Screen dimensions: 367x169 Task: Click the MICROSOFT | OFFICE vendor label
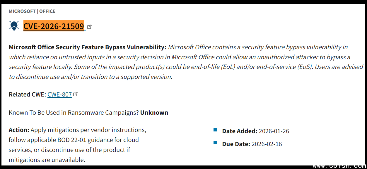tap(32, 11)
